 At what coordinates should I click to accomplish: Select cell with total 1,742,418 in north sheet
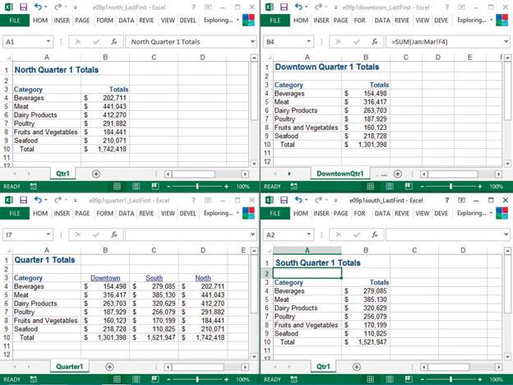coord(105,149)
